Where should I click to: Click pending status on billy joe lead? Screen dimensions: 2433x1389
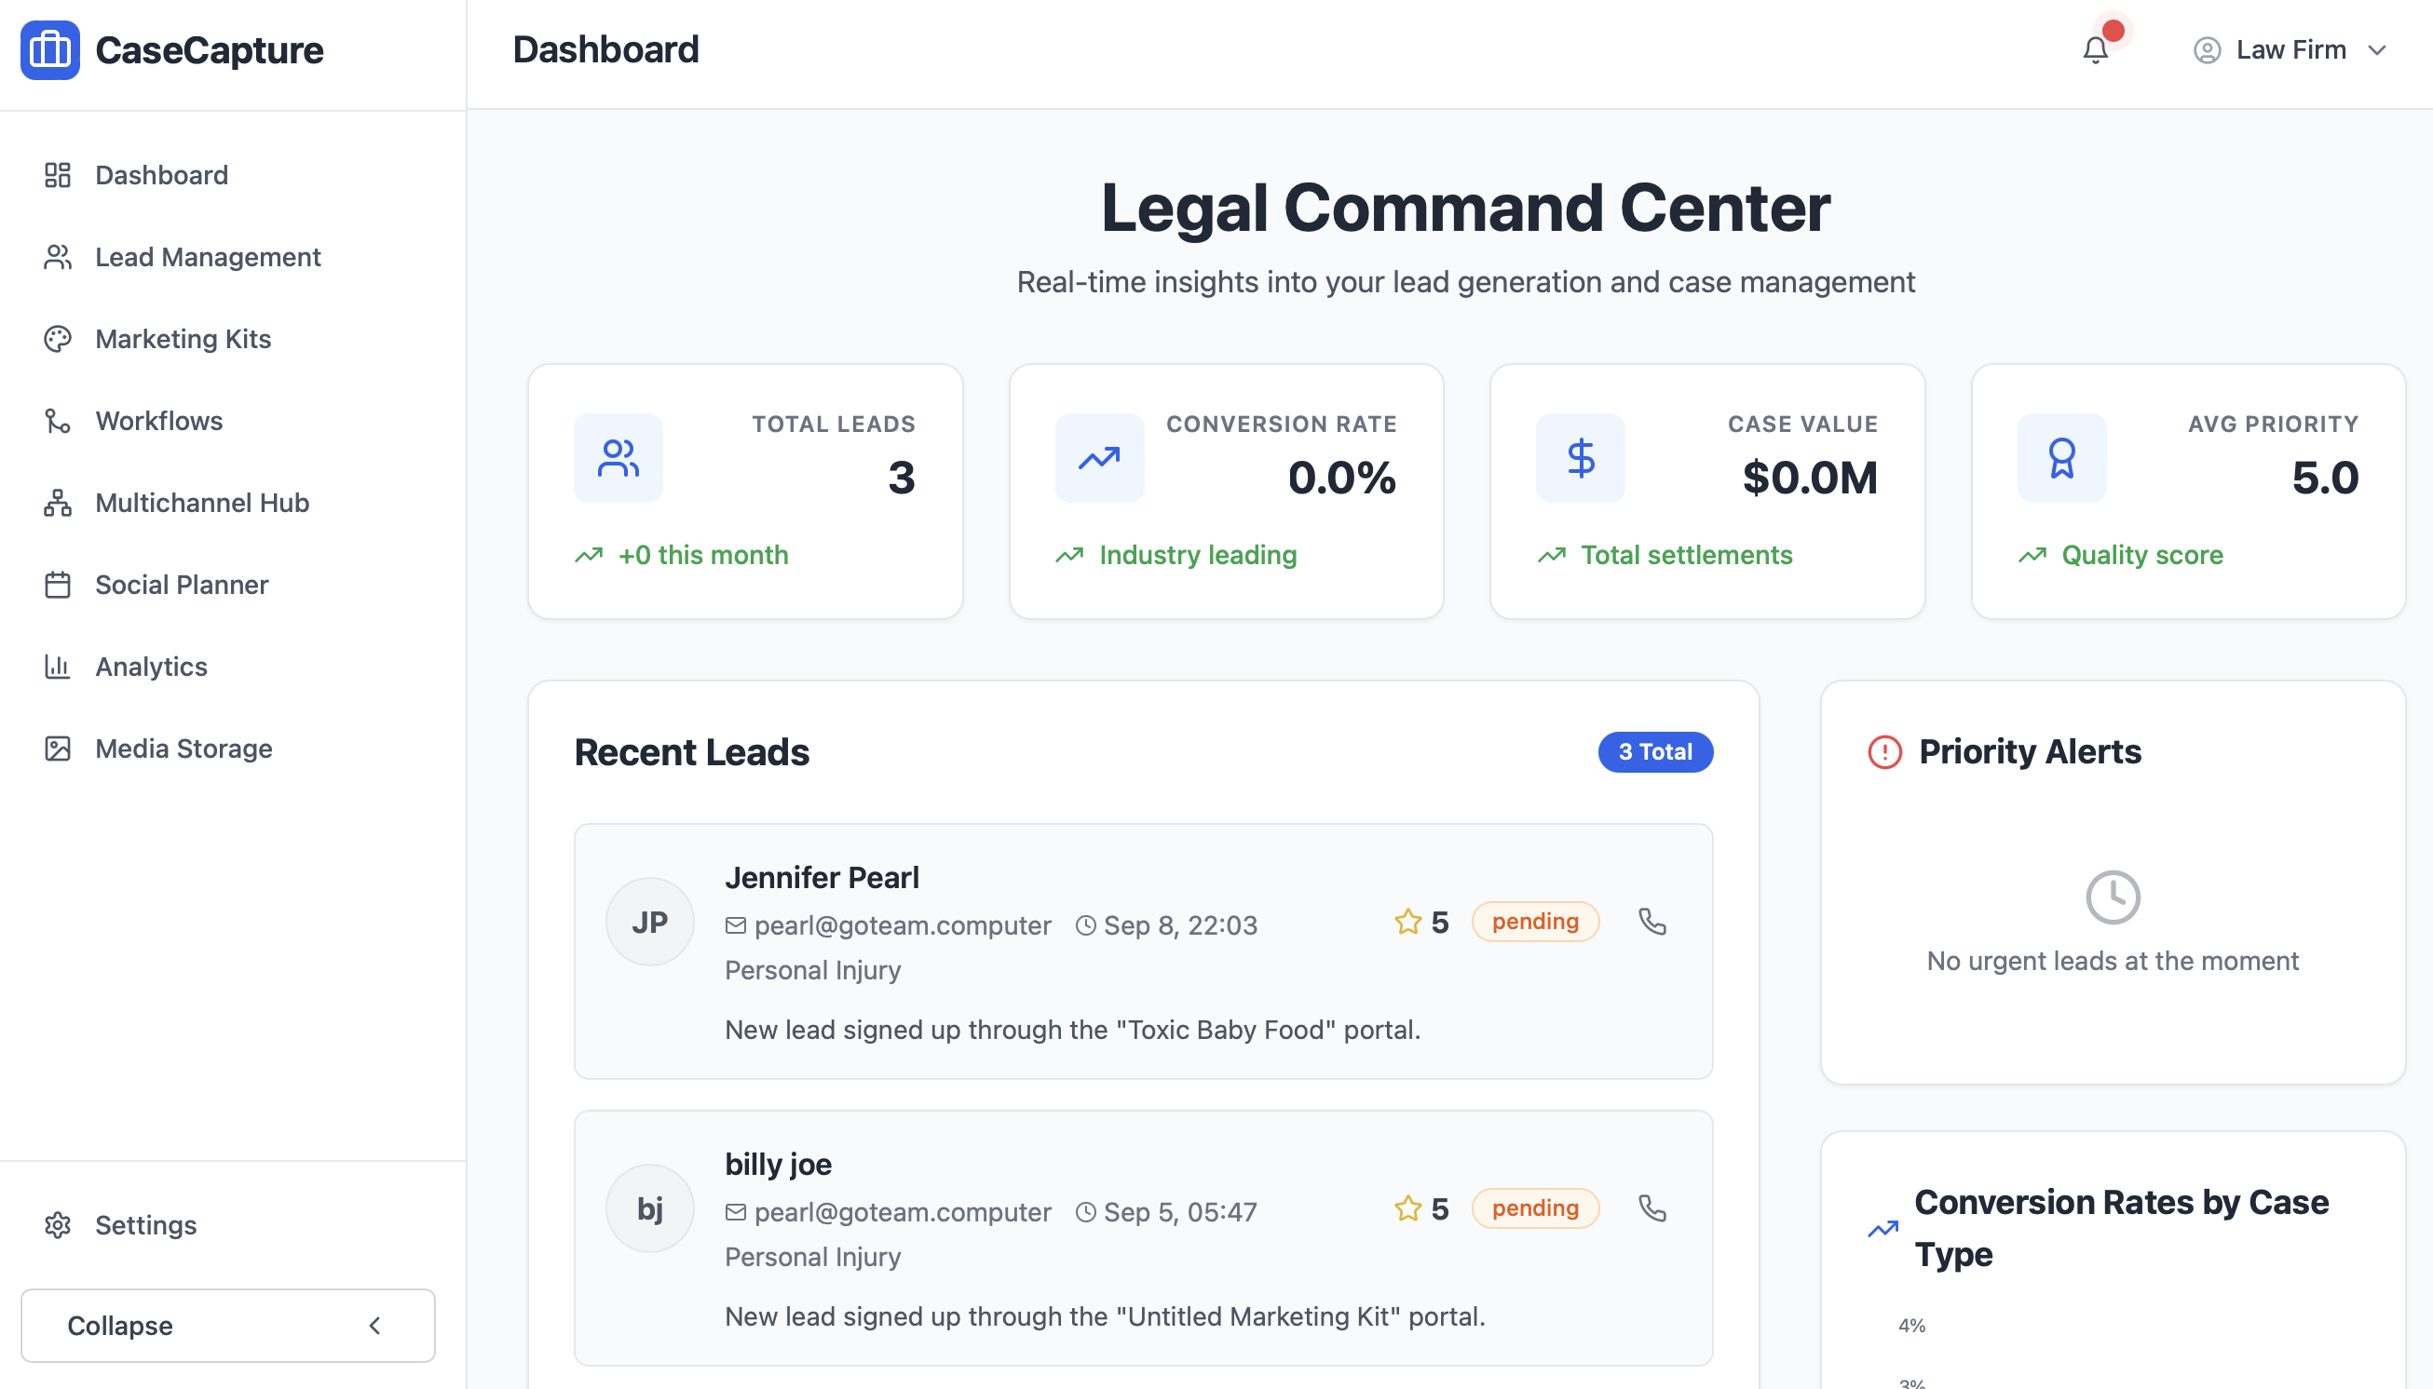(x=1534, y=1208)
